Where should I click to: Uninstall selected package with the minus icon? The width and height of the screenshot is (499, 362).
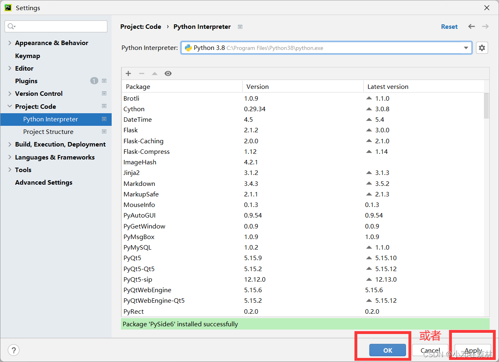click(141, 73)
